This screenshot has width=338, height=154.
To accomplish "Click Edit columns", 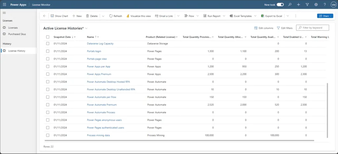I will [264, 28].
